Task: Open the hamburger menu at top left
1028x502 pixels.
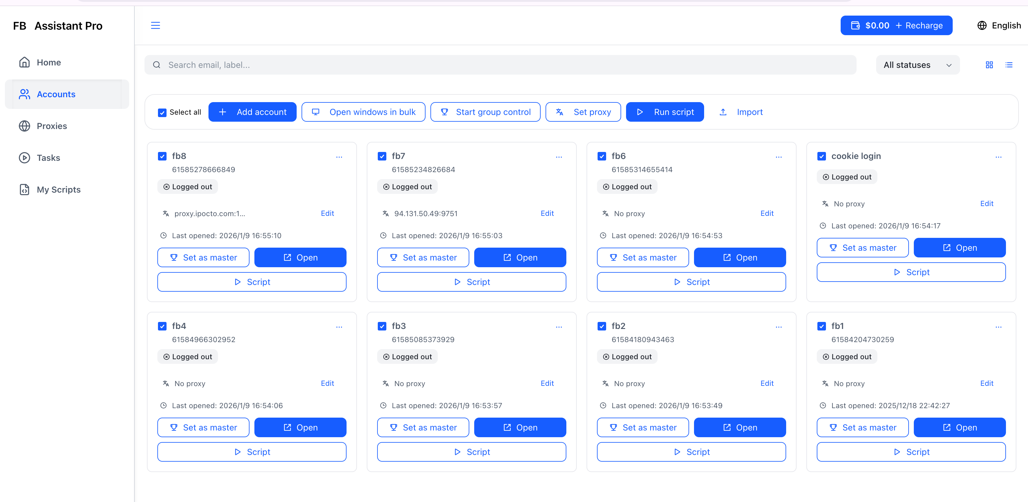Action: 155,25
